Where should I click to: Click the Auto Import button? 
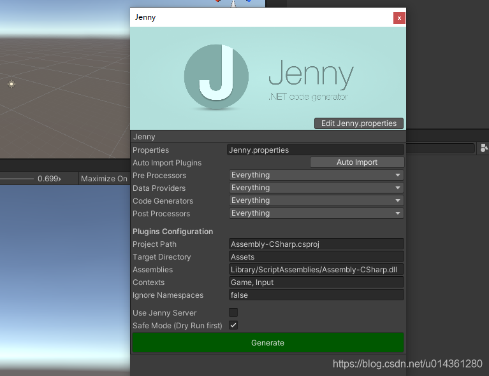click(357, 162)
